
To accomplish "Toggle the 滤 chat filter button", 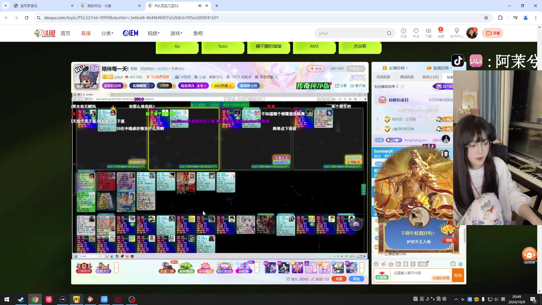I will [x=453, y=264].
